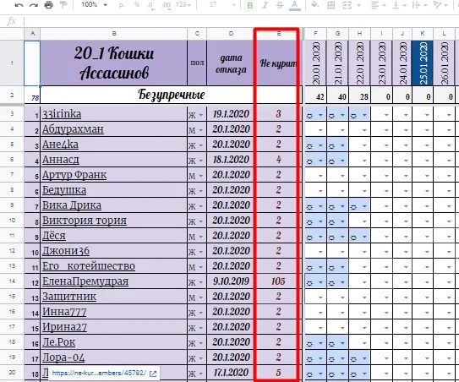This screenshot has width=459, height=382.
Task: Select the 105 value for ЕленаПремудрая
Action: coord(278,281)
